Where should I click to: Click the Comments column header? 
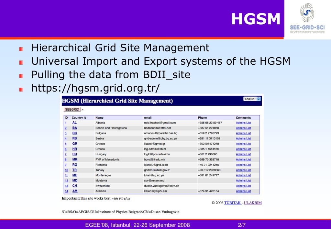pos(243,118)
